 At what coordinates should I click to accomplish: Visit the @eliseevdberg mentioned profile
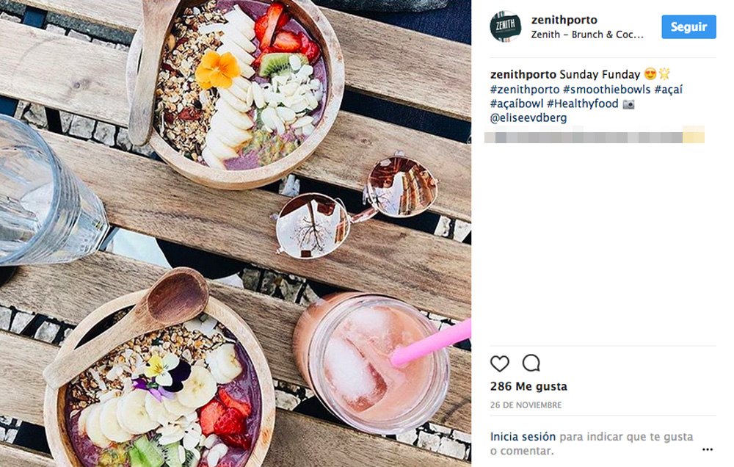(x=528, y=117)
